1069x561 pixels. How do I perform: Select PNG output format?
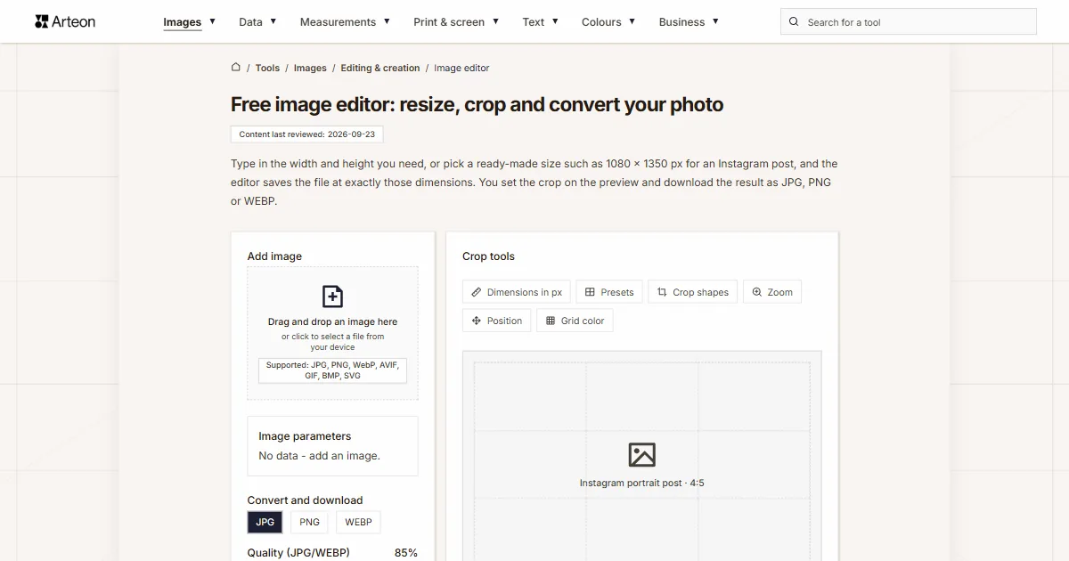tap(309, 522)
